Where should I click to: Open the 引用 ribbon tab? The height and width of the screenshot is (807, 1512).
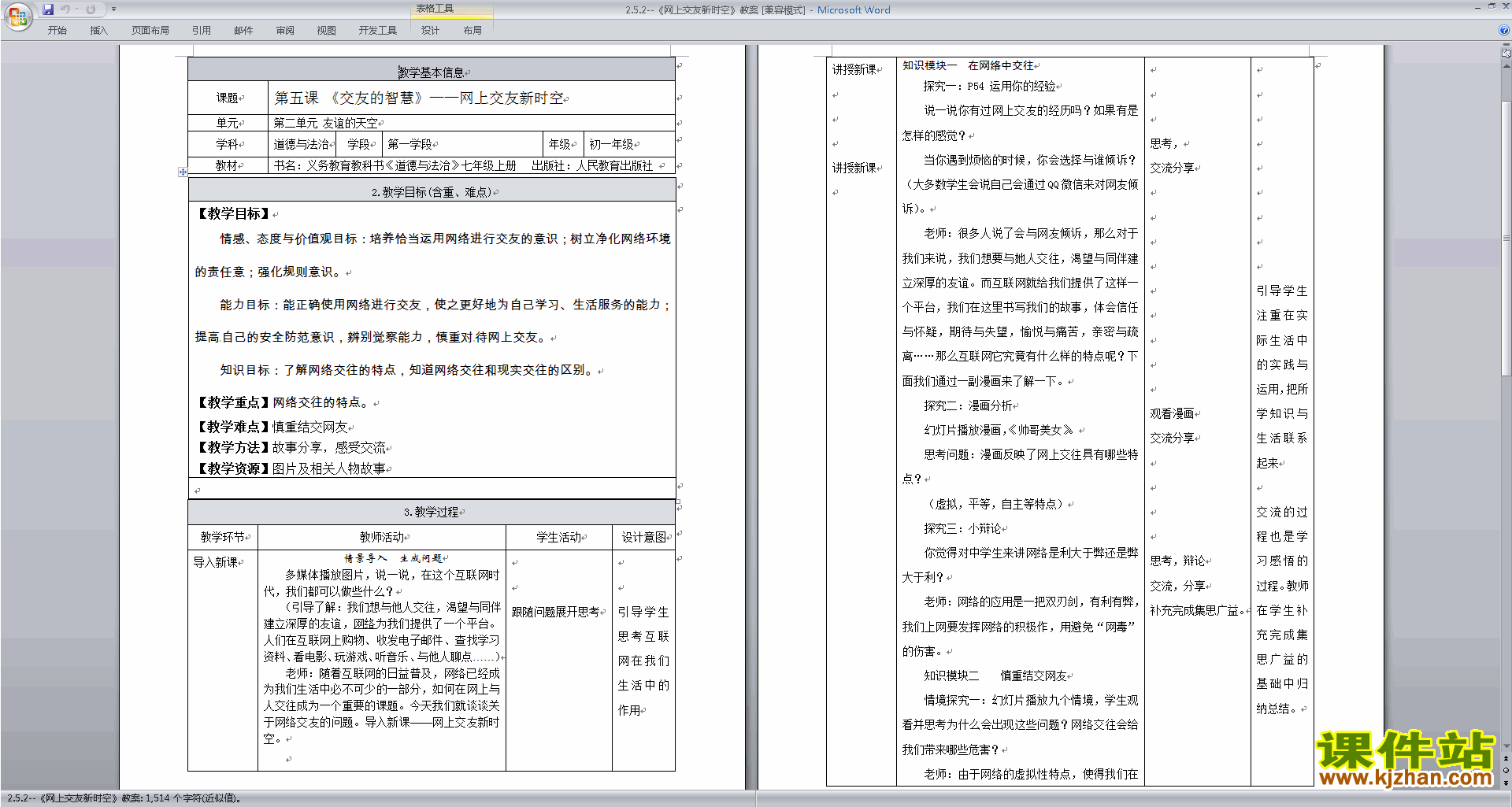[x=202, y=31]
